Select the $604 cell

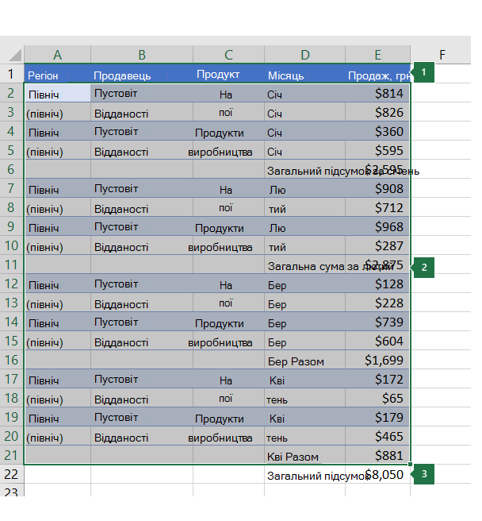click(x=377, y=341)
